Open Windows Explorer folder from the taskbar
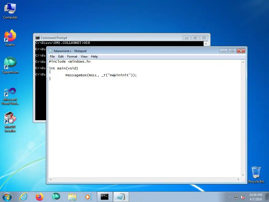Screen dimensions: 269x202 click(x=72, y=197)
